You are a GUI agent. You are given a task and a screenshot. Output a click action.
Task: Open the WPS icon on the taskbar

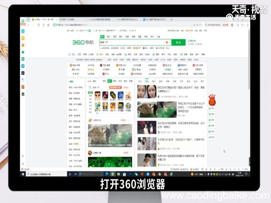pos(142,174)
